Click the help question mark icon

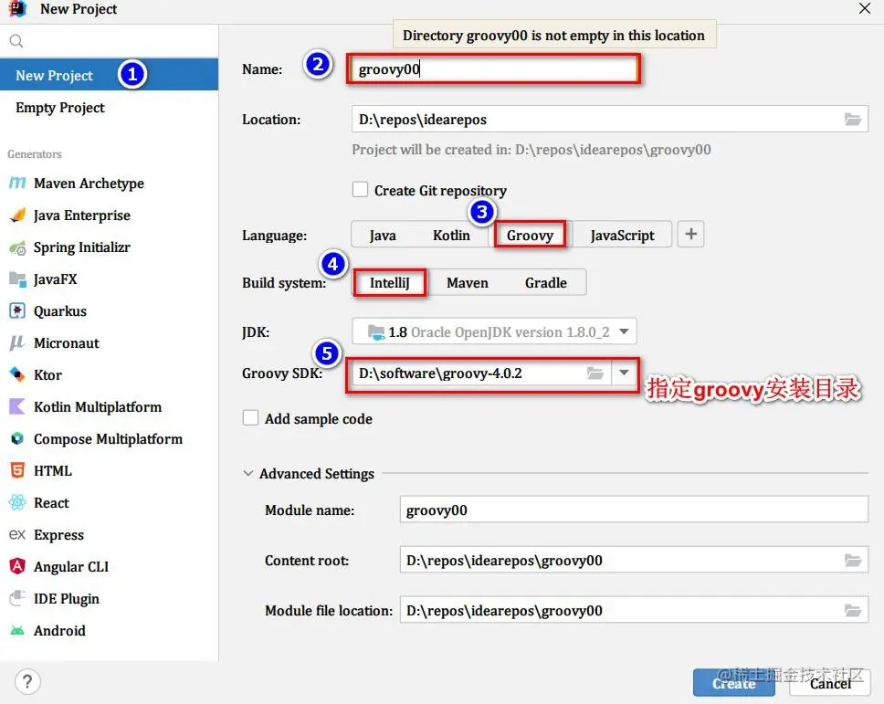(x=26, y=681)
